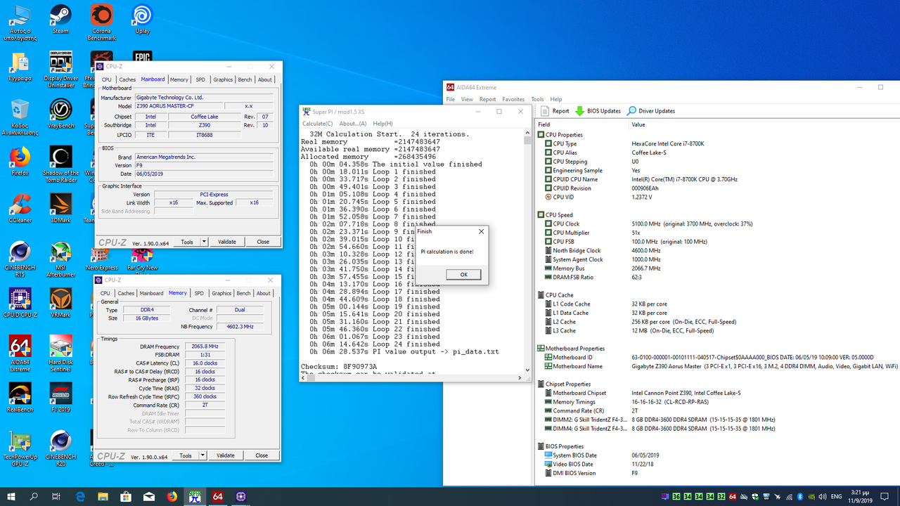
Task: Open AIDA64 View menu
Action: tap(467, 99)
